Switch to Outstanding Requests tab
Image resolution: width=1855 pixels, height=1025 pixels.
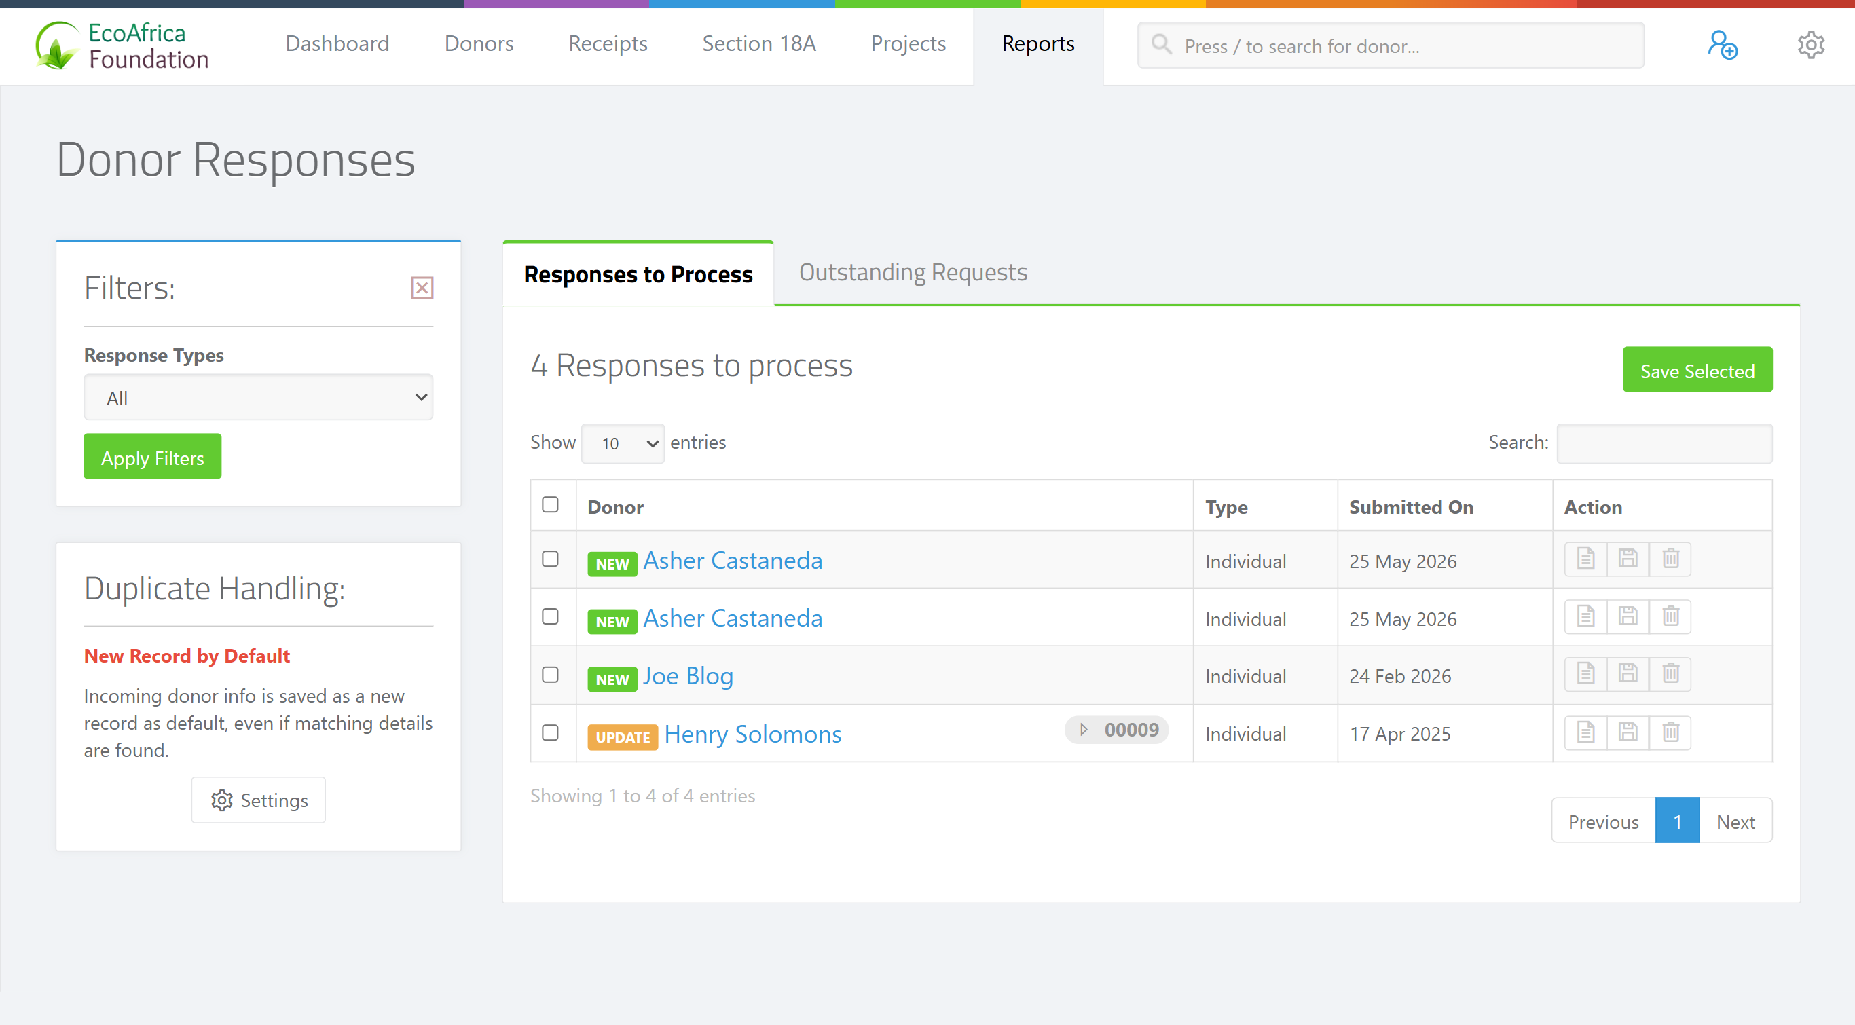pyautogui.click(x=913, y=273)
